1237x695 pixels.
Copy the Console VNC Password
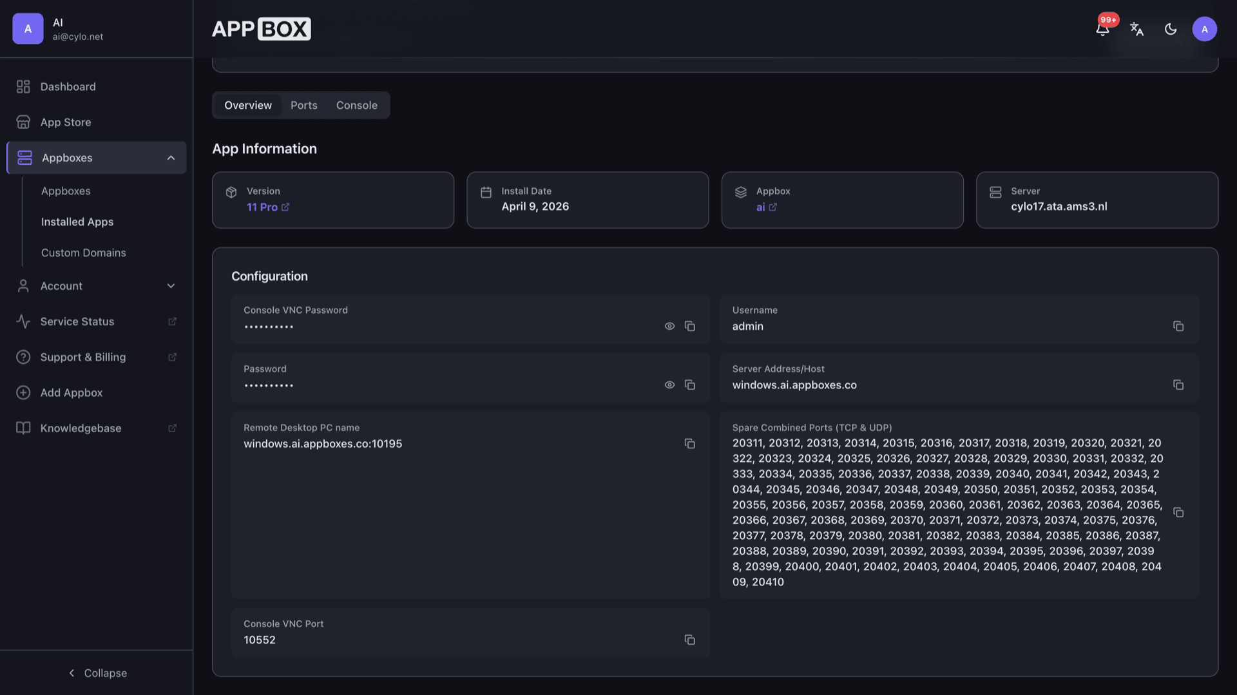[690, 327]
